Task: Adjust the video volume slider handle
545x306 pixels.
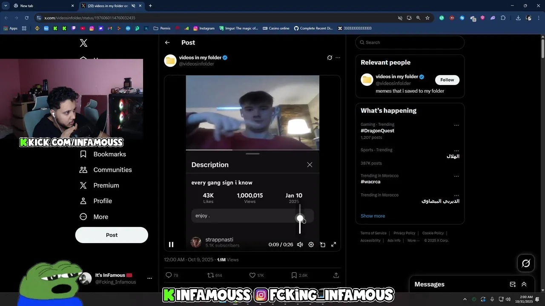Action: [x=300, y=218]
